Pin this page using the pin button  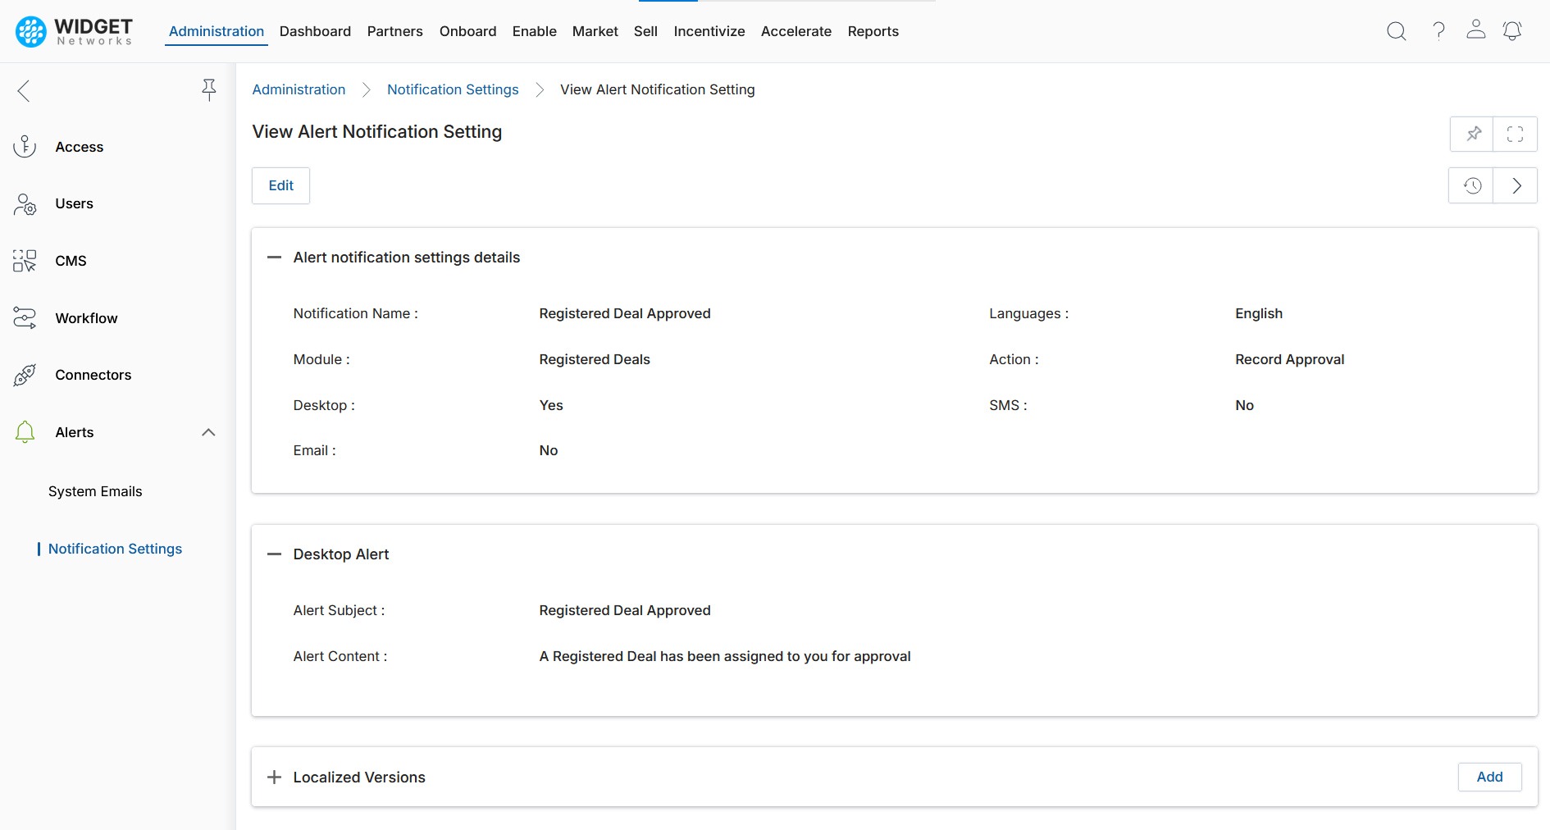click(x=1472, y=134)
